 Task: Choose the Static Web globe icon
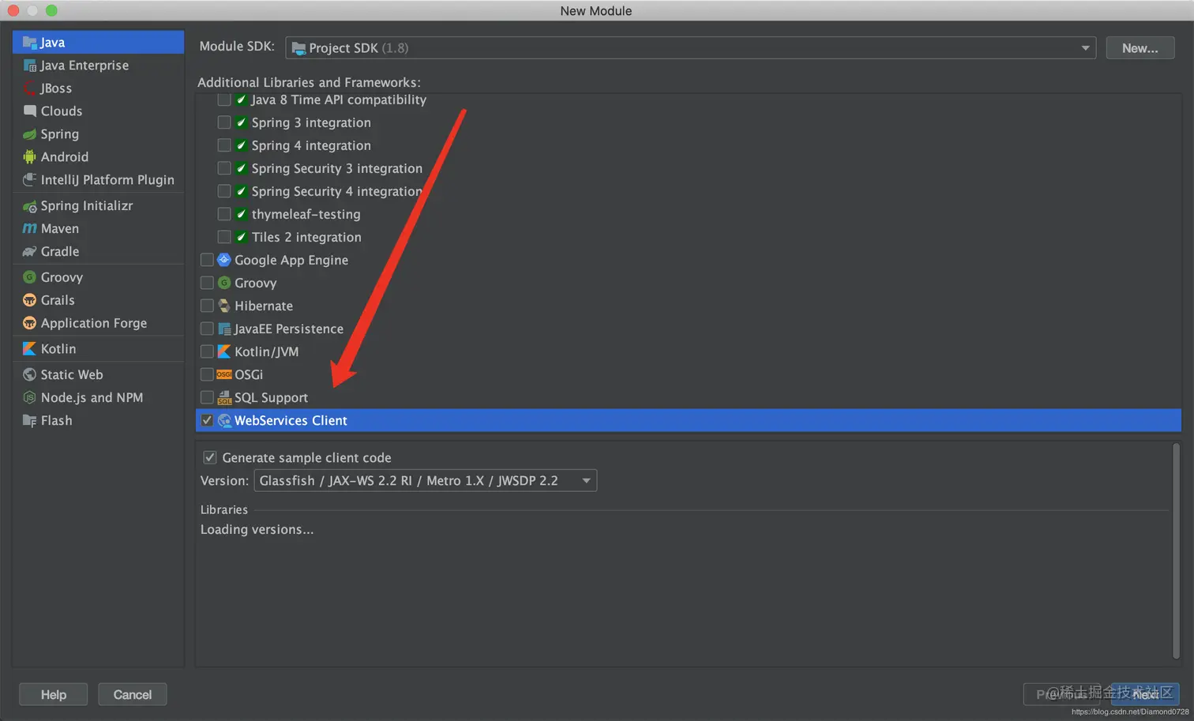click(30, 374)
